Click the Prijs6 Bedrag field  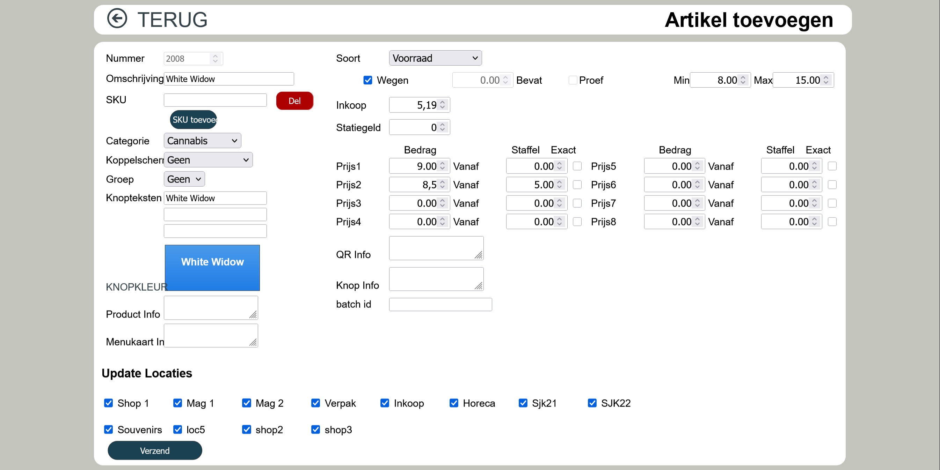point(674,185)
